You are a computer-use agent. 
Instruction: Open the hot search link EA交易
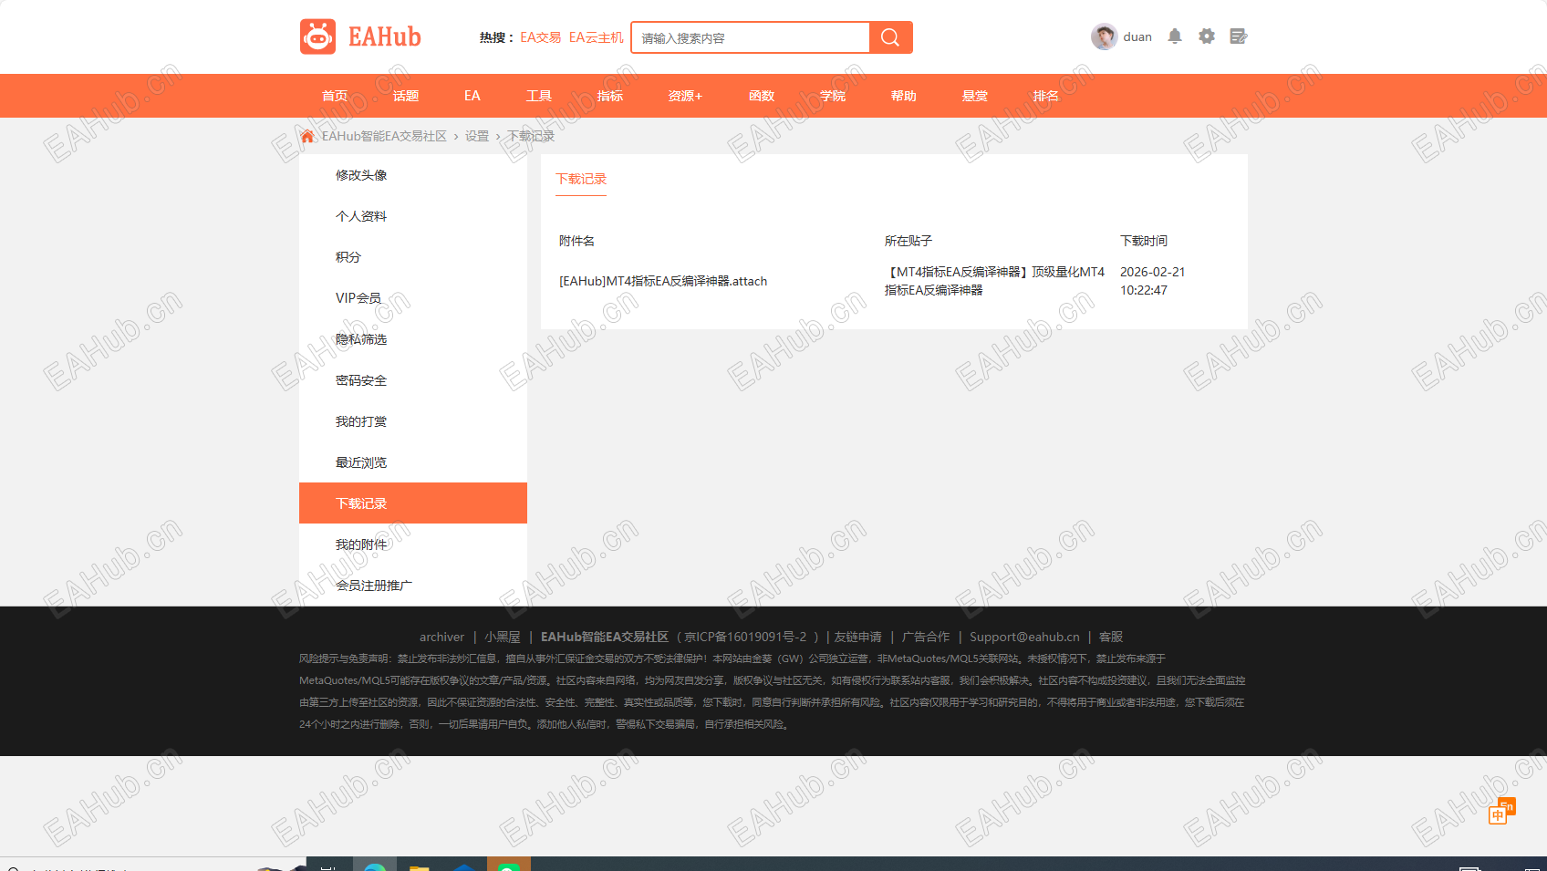[541, 37]
